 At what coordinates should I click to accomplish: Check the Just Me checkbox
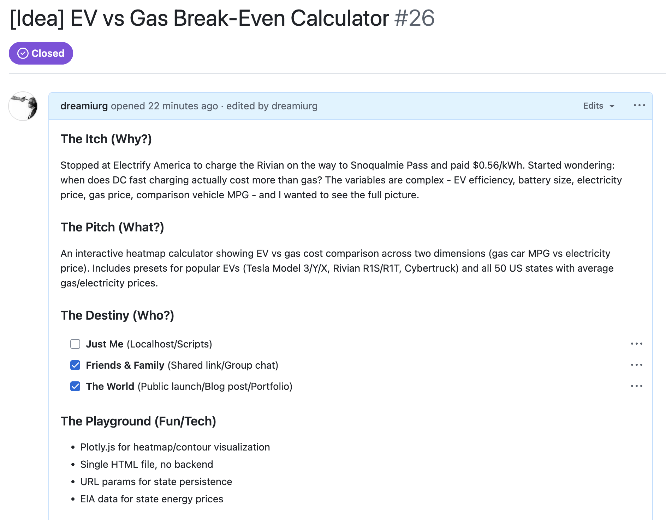click(x=75, y=344)
